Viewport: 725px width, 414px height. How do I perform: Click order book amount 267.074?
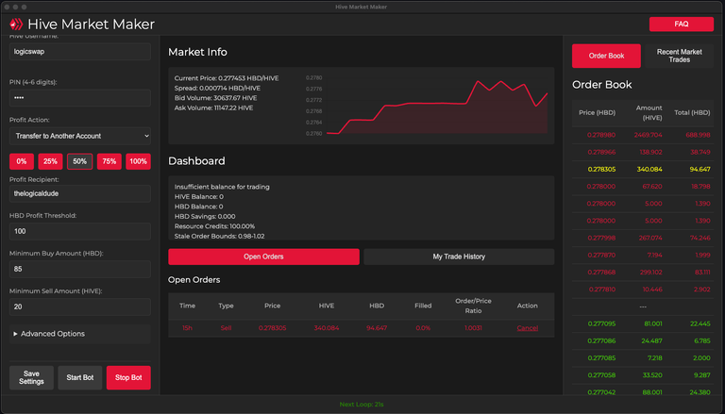pos(649,238)
